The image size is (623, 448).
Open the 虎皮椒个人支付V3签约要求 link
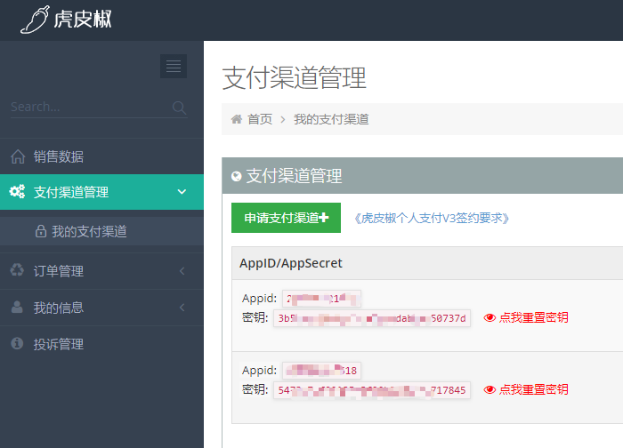(x=432, y=219)
